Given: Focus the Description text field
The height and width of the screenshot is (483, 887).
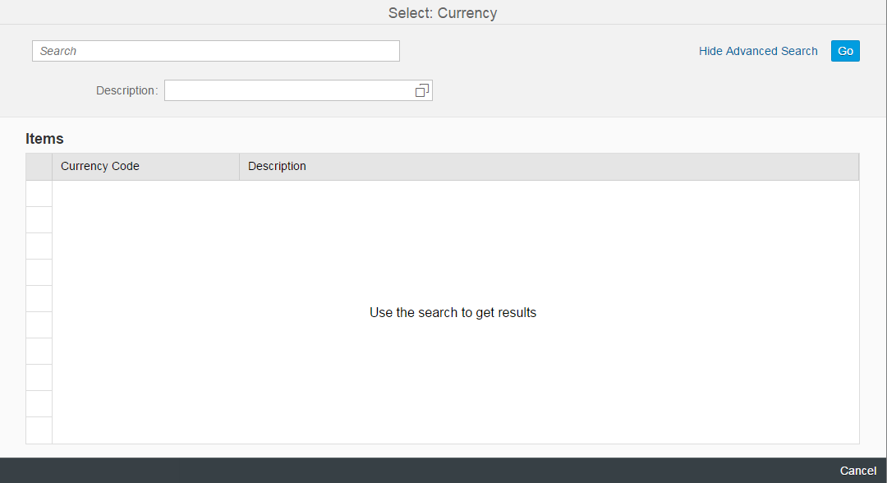Looking at the screenshot, I should [287, 90].
